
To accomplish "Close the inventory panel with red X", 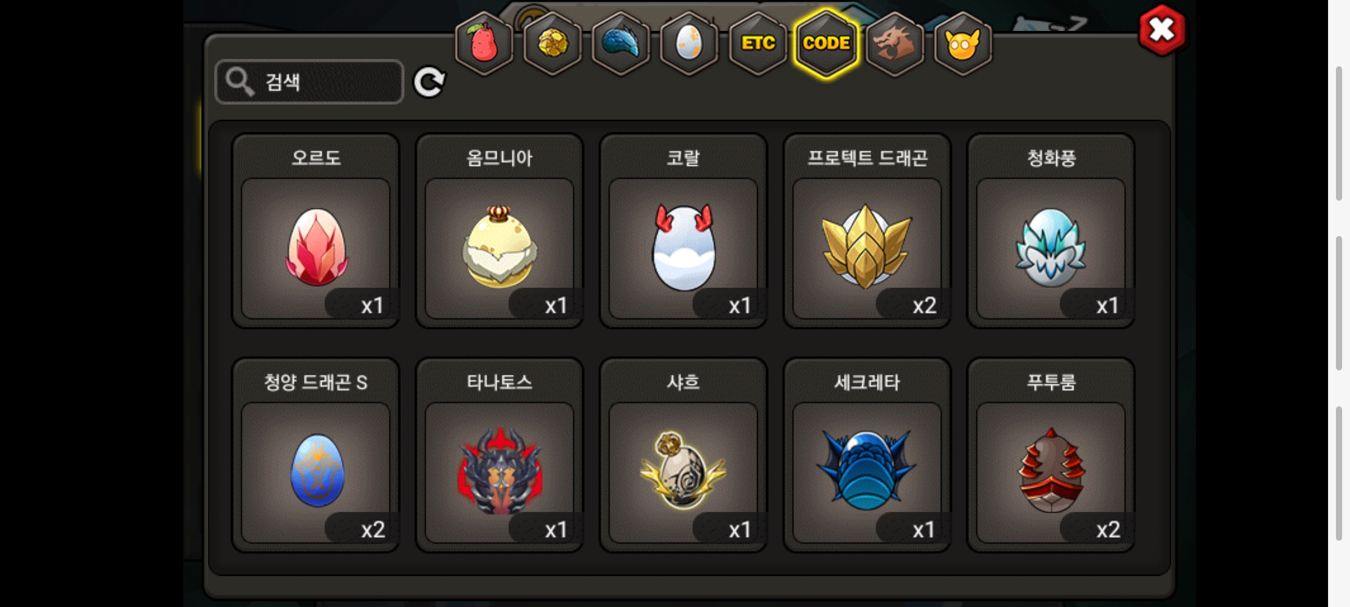I will [1162, 30].
